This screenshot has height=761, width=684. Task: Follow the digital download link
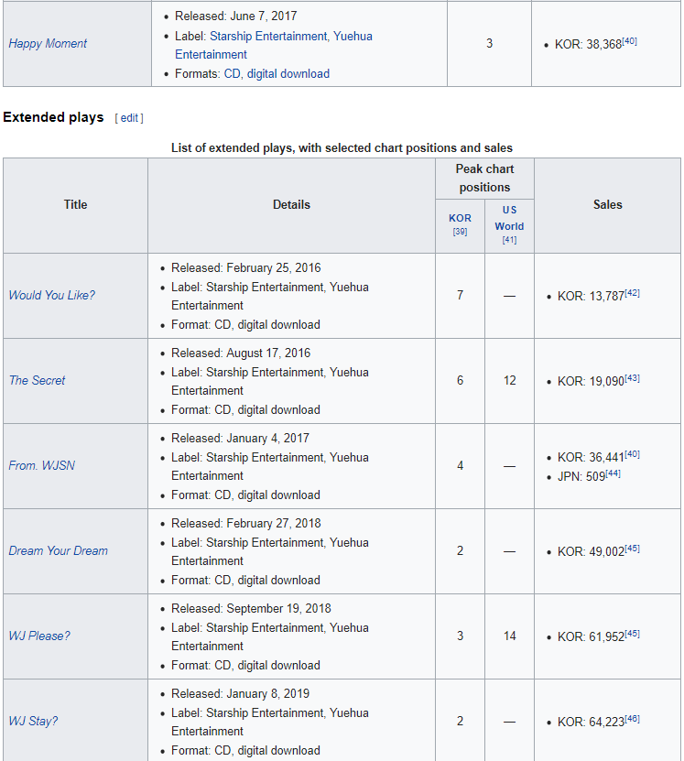pos(288,74)
